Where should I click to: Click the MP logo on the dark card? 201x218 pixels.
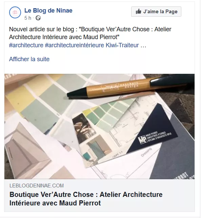pos(143,140)
